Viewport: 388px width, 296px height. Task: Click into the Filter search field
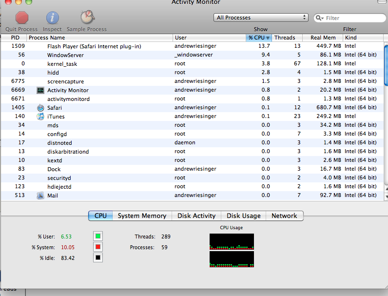pyautogui.click(x=350, y=18)
